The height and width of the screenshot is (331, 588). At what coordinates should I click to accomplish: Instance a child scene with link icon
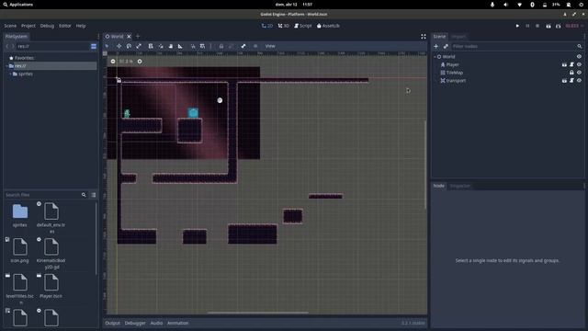tap(446, 46)
